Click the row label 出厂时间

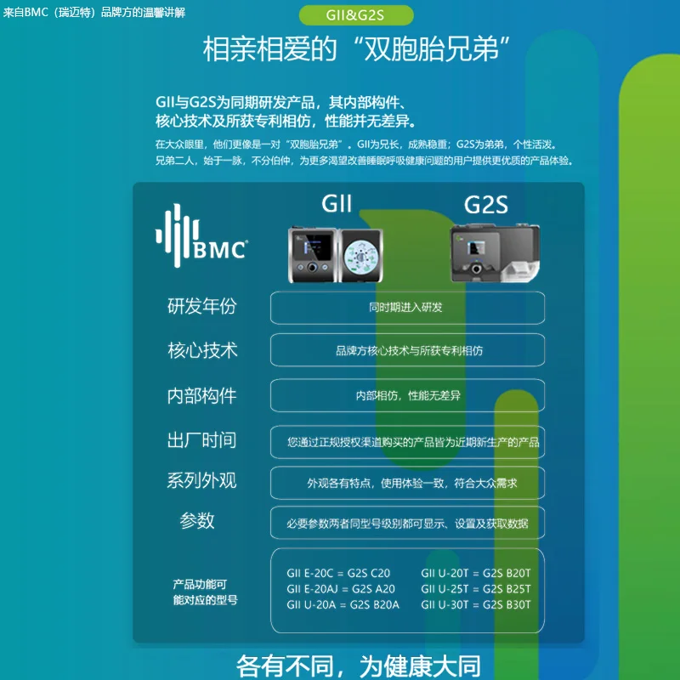tap(201, 439)
